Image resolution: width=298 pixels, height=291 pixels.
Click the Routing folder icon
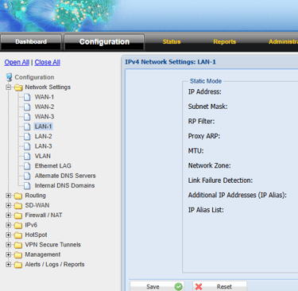[18, 196]
